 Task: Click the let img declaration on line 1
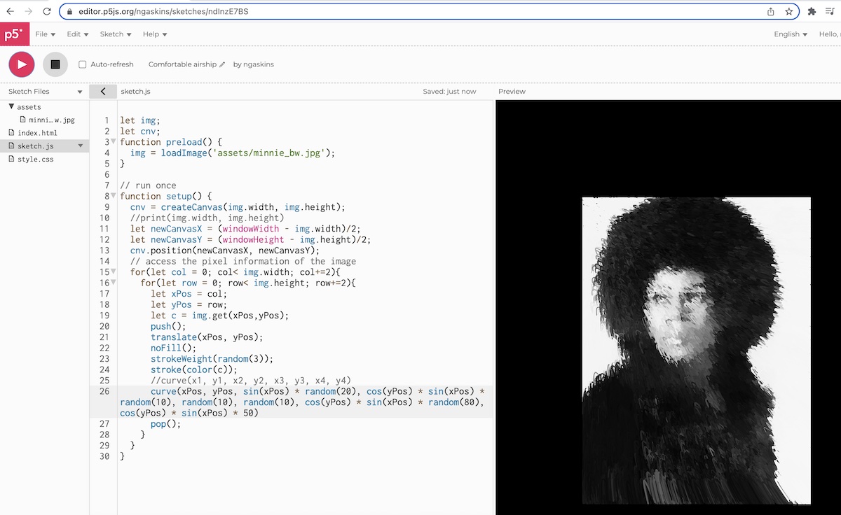point(140,120)
